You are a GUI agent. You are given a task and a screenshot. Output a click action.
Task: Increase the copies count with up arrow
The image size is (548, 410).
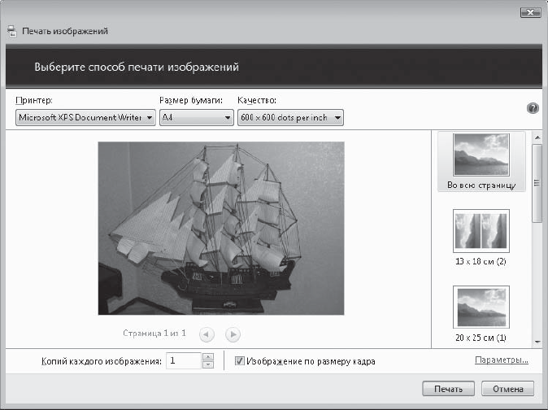point(208,356)
